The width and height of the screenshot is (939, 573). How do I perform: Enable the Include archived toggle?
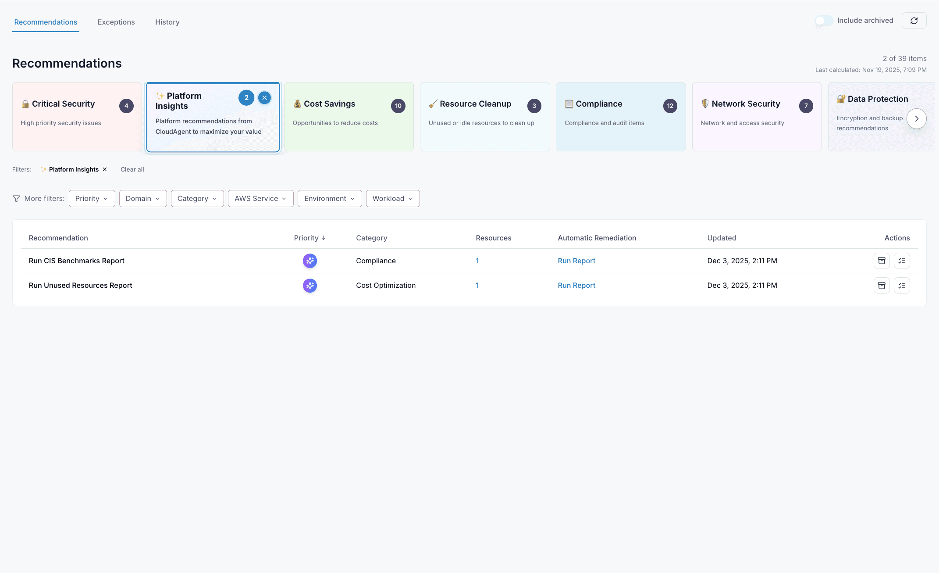(824, 21)
